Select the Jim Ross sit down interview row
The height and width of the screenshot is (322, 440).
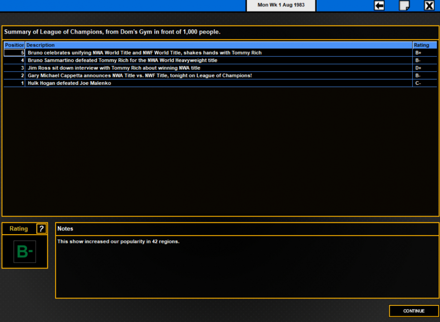pyautogui.click(x=220, y=68)
